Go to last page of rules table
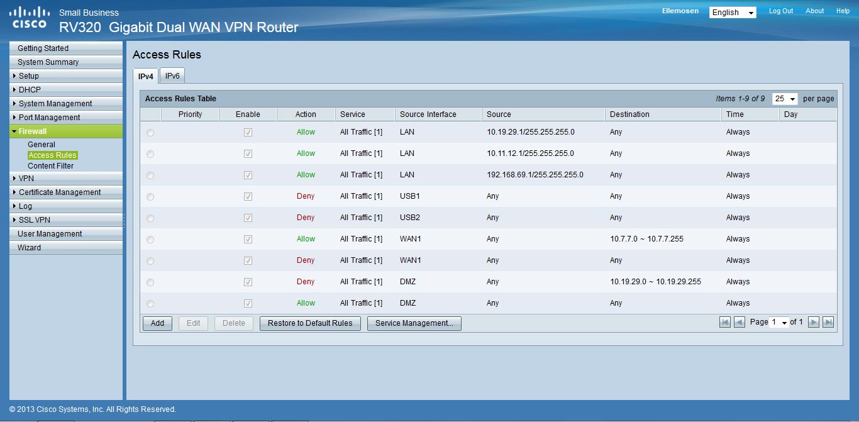 pyautogui.click(x=828, y=322)
